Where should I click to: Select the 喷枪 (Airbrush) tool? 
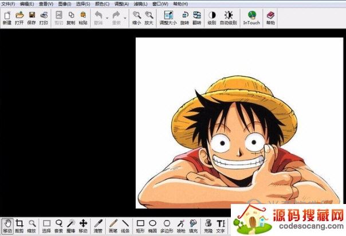[x=181, y=226]
